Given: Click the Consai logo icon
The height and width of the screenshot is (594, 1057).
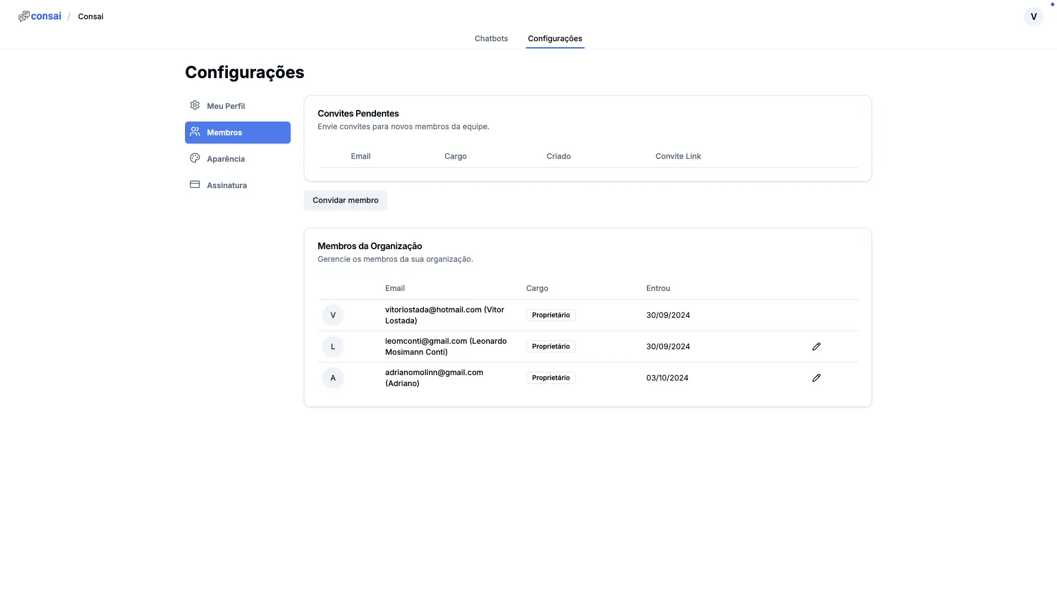Looking at the screenshot, I should (x=24, y=16).
